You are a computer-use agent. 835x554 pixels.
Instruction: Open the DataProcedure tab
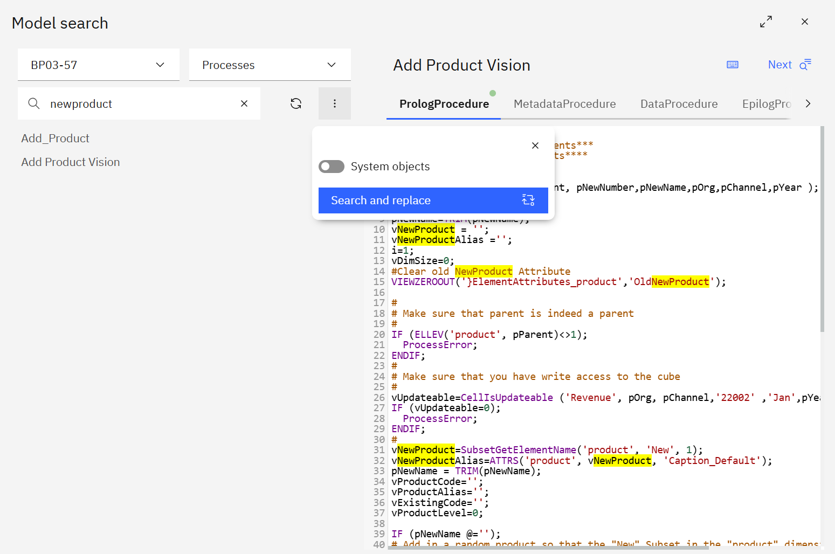click(678, 103)
